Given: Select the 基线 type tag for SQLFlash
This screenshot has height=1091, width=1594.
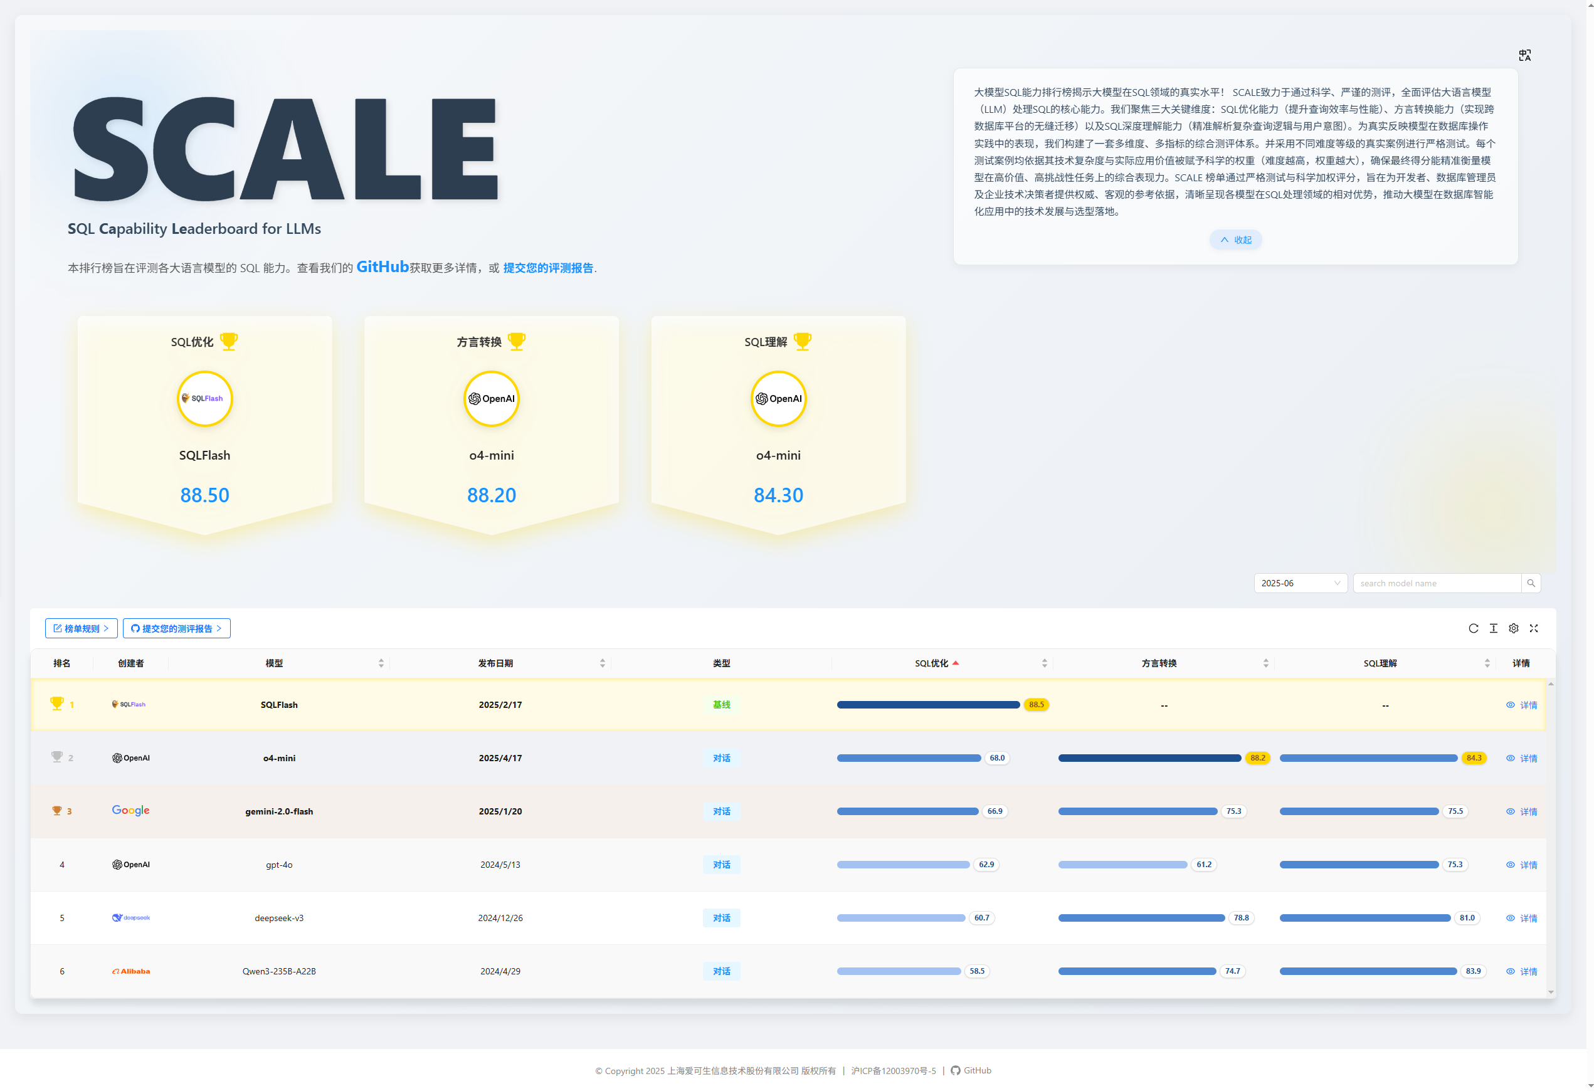Looking at the screenshot, I should 721,704.
